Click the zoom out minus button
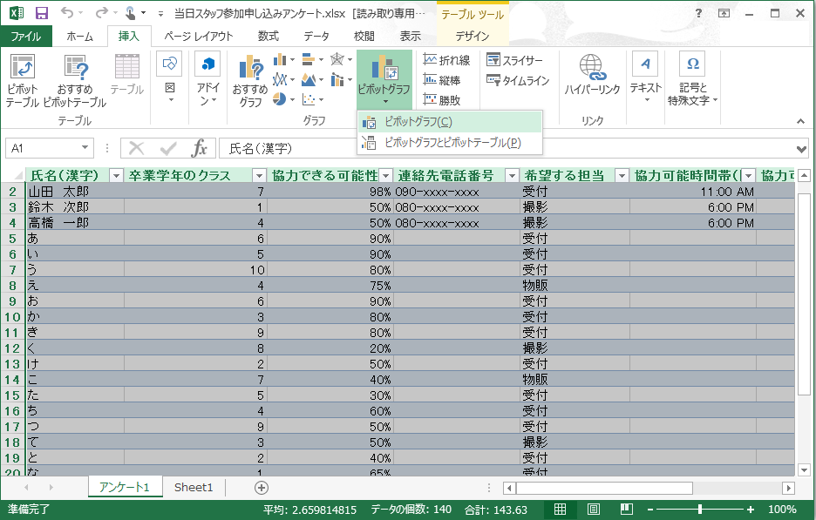Screen dimensions: 816x520 point(650,510)
